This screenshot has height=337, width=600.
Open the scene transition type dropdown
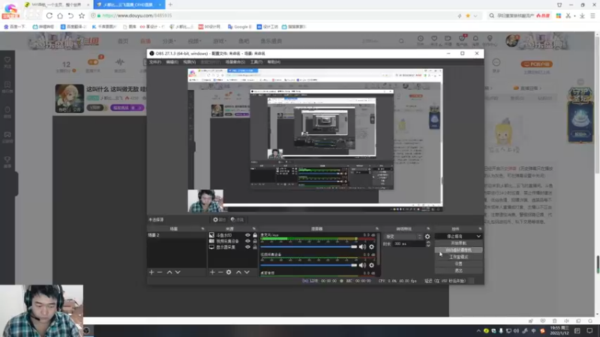pos(403,237)
